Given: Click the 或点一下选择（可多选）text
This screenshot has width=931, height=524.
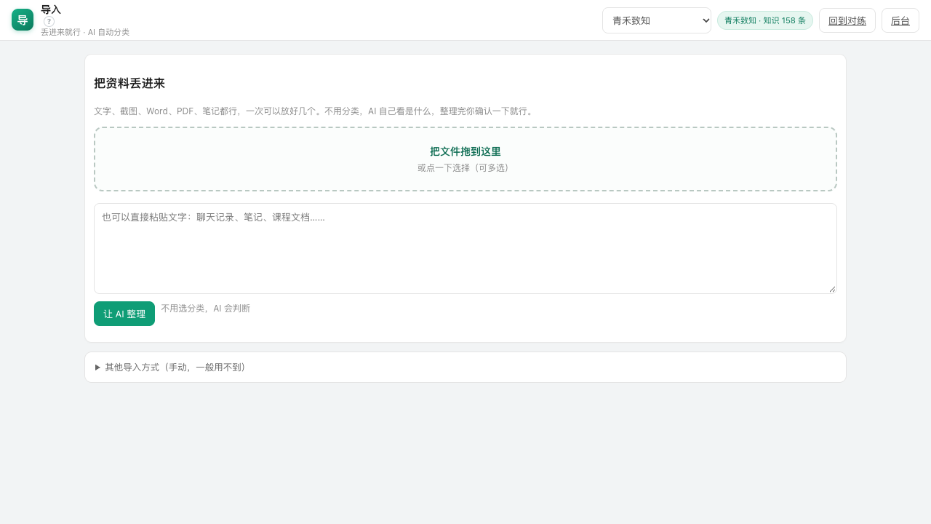Looking at the screenshot, I should (465, 167).
